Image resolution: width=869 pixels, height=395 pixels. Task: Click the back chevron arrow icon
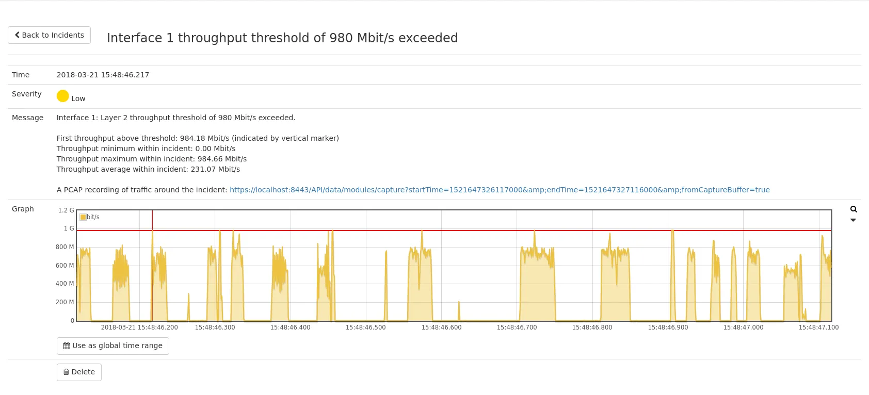click(17, 35)
